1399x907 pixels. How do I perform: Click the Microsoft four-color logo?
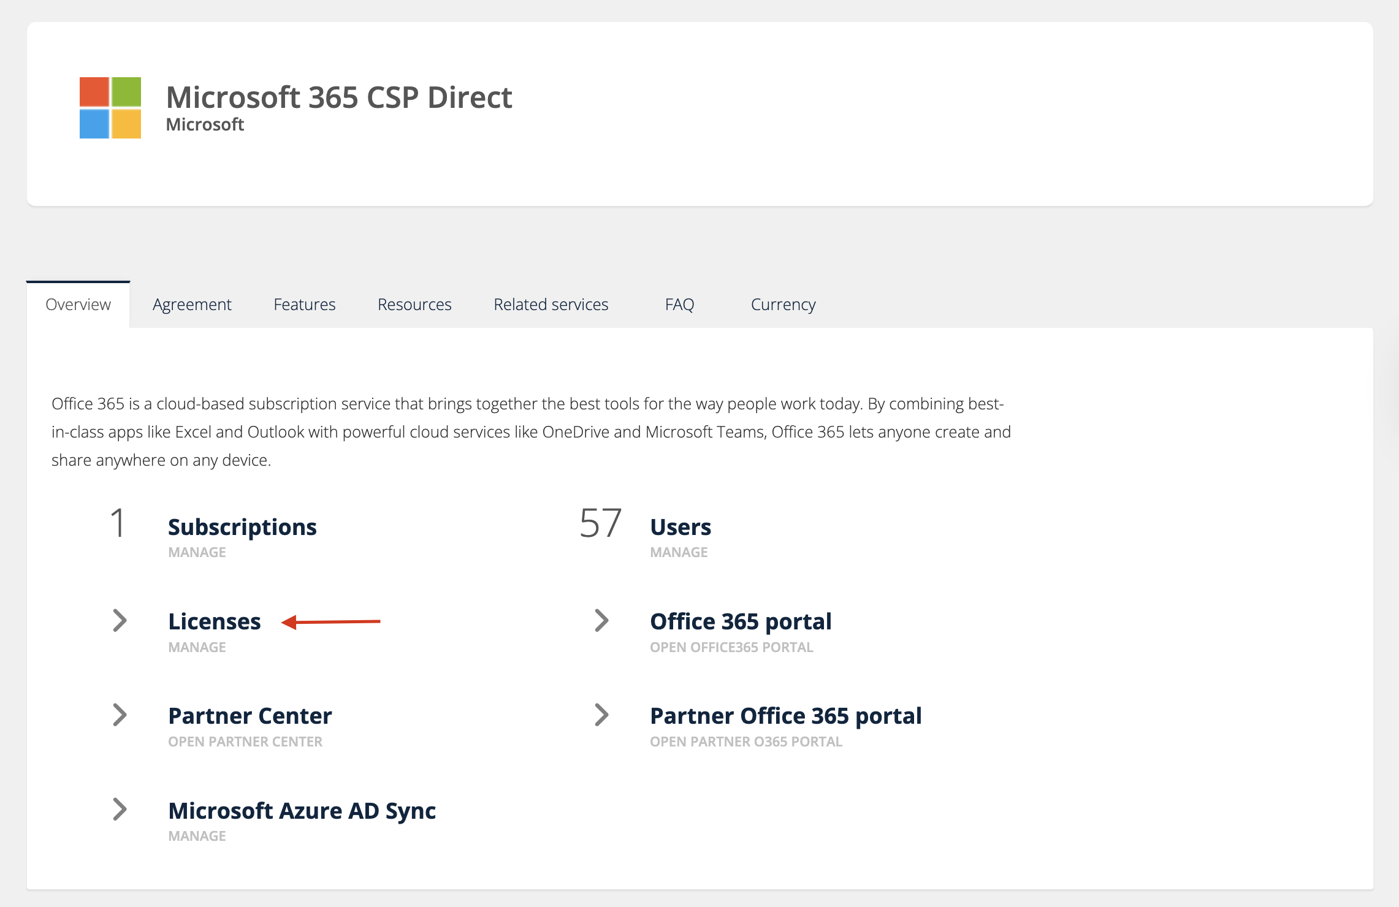coord(110,108)
